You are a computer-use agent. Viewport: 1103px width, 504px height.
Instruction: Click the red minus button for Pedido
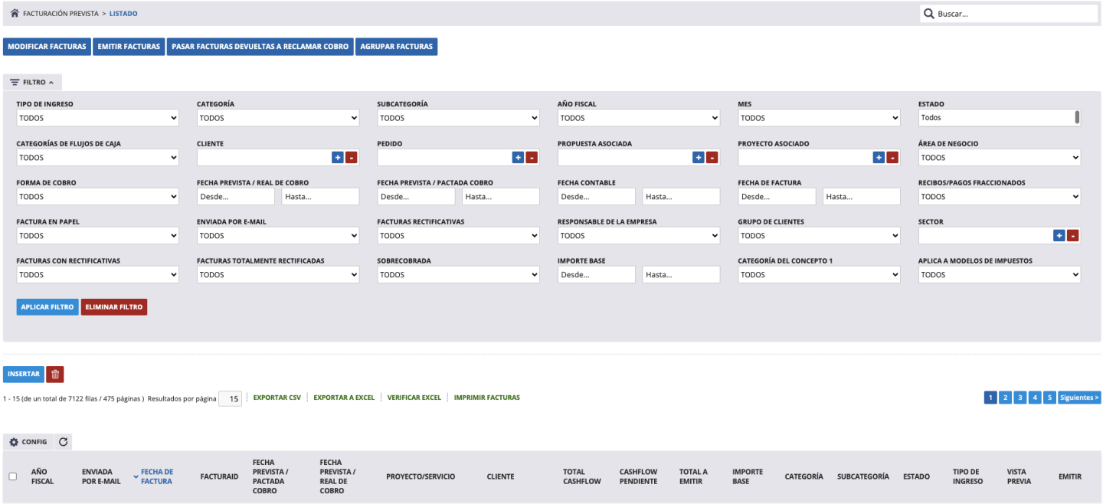coord(532,157)
